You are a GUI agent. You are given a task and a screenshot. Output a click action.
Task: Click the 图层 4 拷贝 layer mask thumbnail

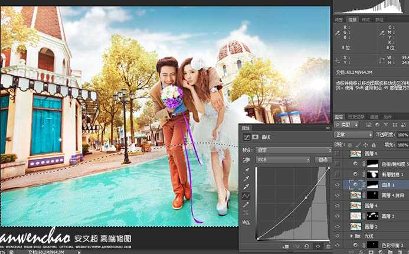click(373, 195)
